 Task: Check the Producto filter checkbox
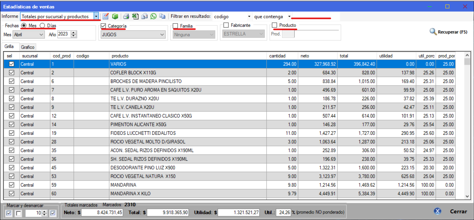tap(275, 25)
